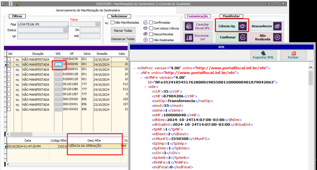Viewport: 317px width, 170px height.
Task: Open XML of NF 001201387 with ellipsis button
Action: (58, 95)
